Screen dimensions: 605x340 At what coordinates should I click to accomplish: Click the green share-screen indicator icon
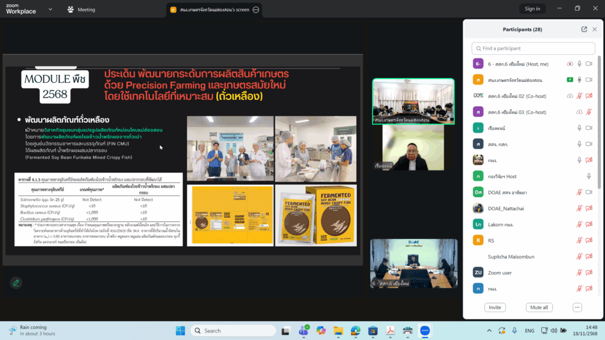pyautogui.click(x=570, y=80)
